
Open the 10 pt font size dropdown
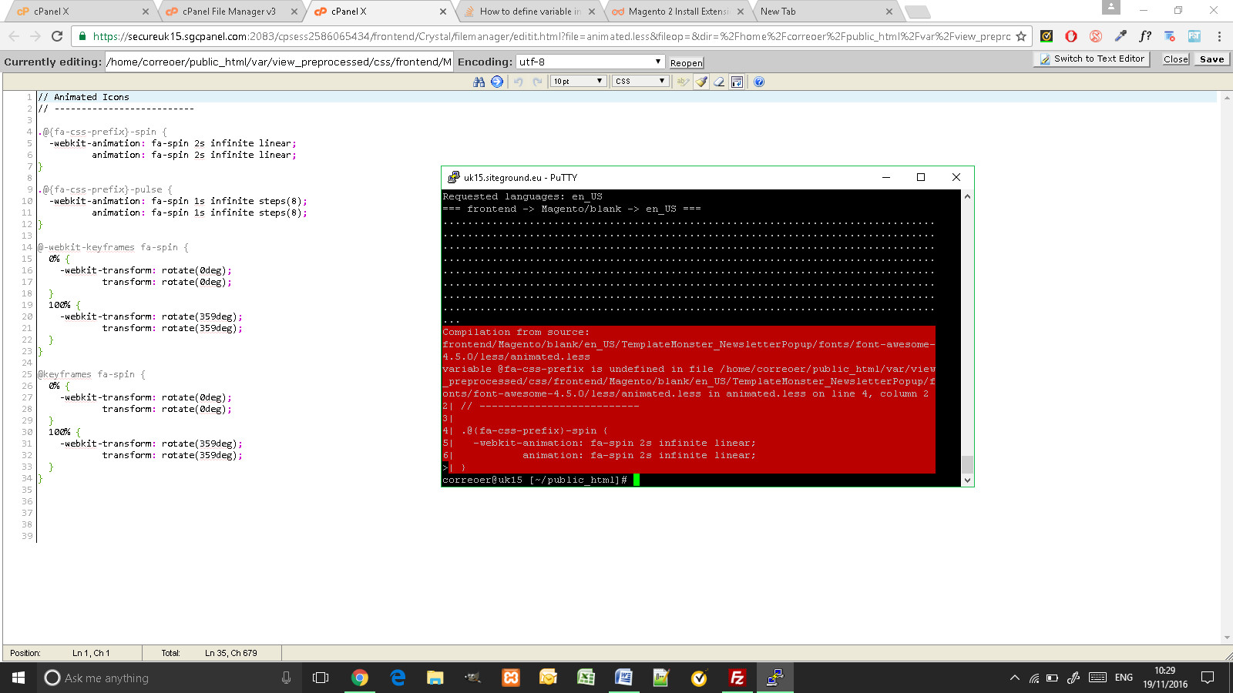578,82
